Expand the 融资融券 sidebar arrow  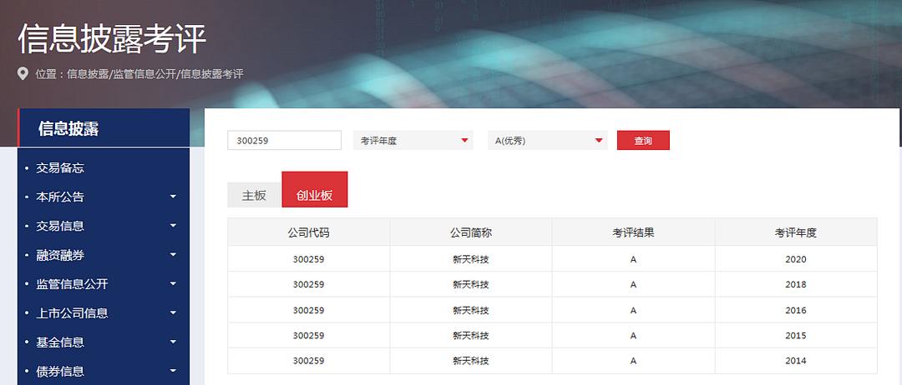click(x=173, y=255)
